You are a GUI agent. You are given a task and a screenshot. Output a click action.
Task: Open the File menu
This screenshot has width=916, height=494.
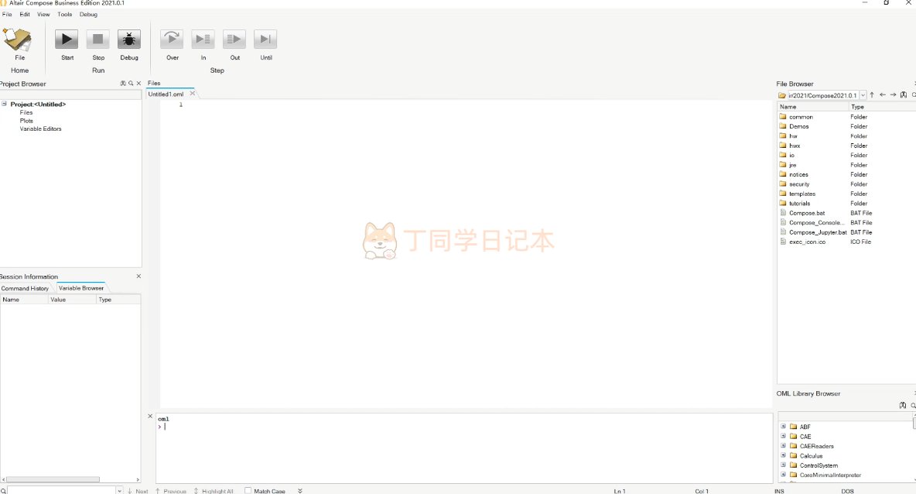[7, 14]
